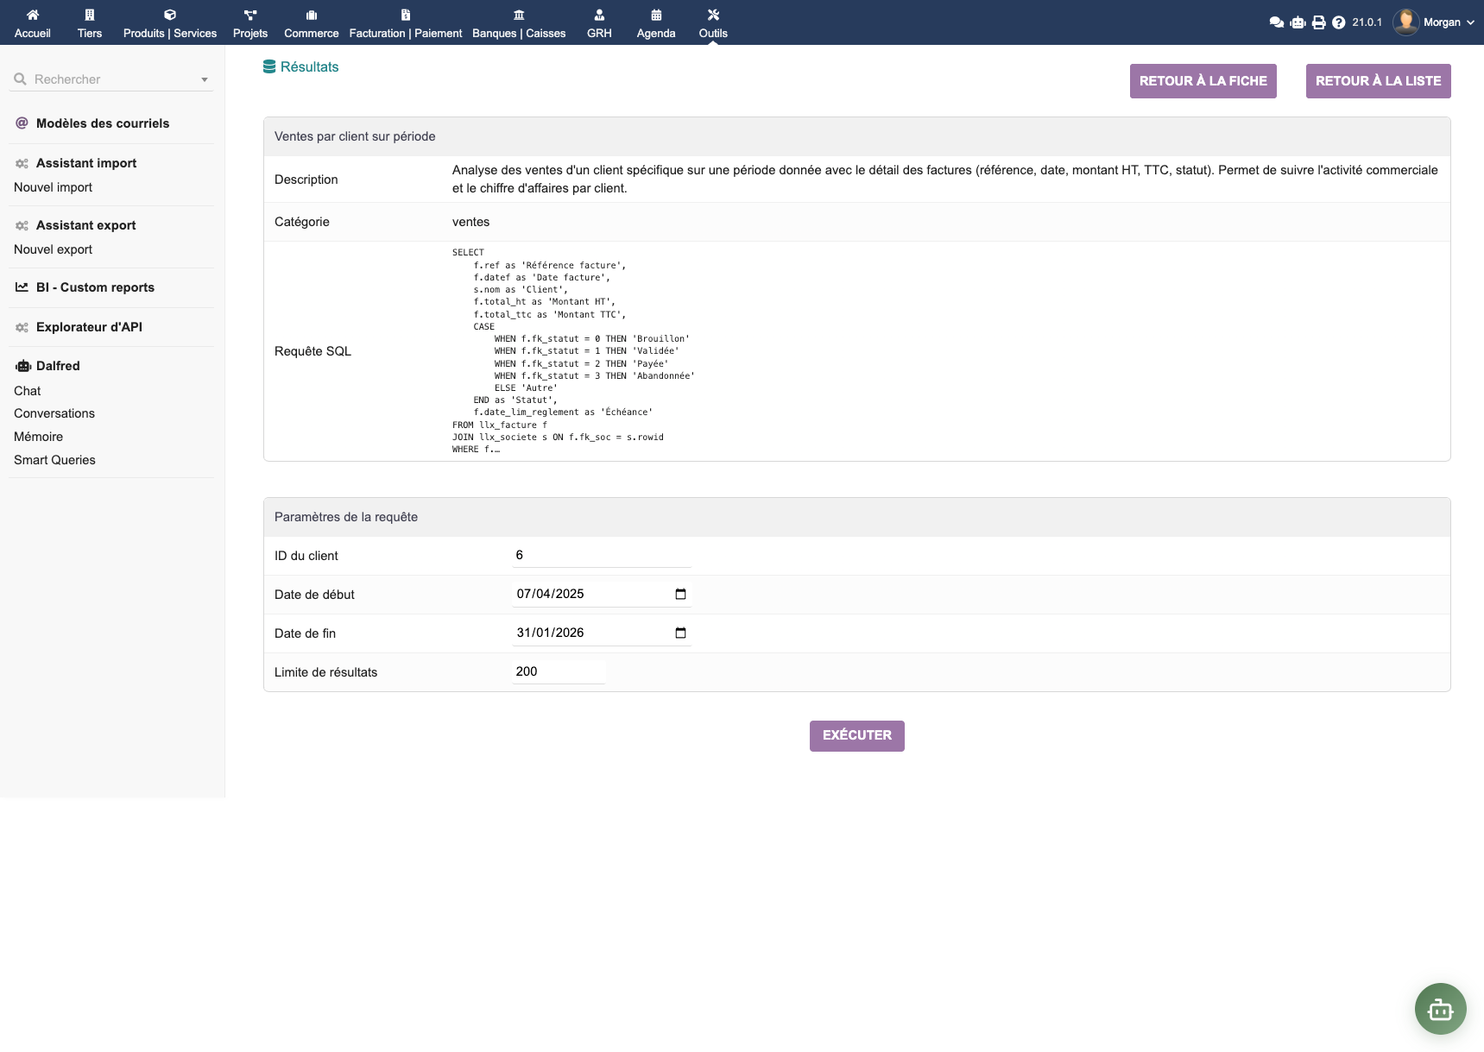Image resolution: width=1484 pixels, height=1052 pixels.
Task: Click RETOUR À LA FICHE button
Action: pyautogui.click(x=1203, y=81)
